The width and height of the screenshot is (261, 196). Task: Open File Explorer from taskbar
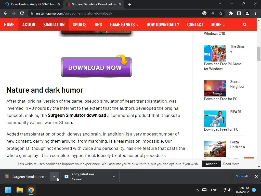coord(19,190)
